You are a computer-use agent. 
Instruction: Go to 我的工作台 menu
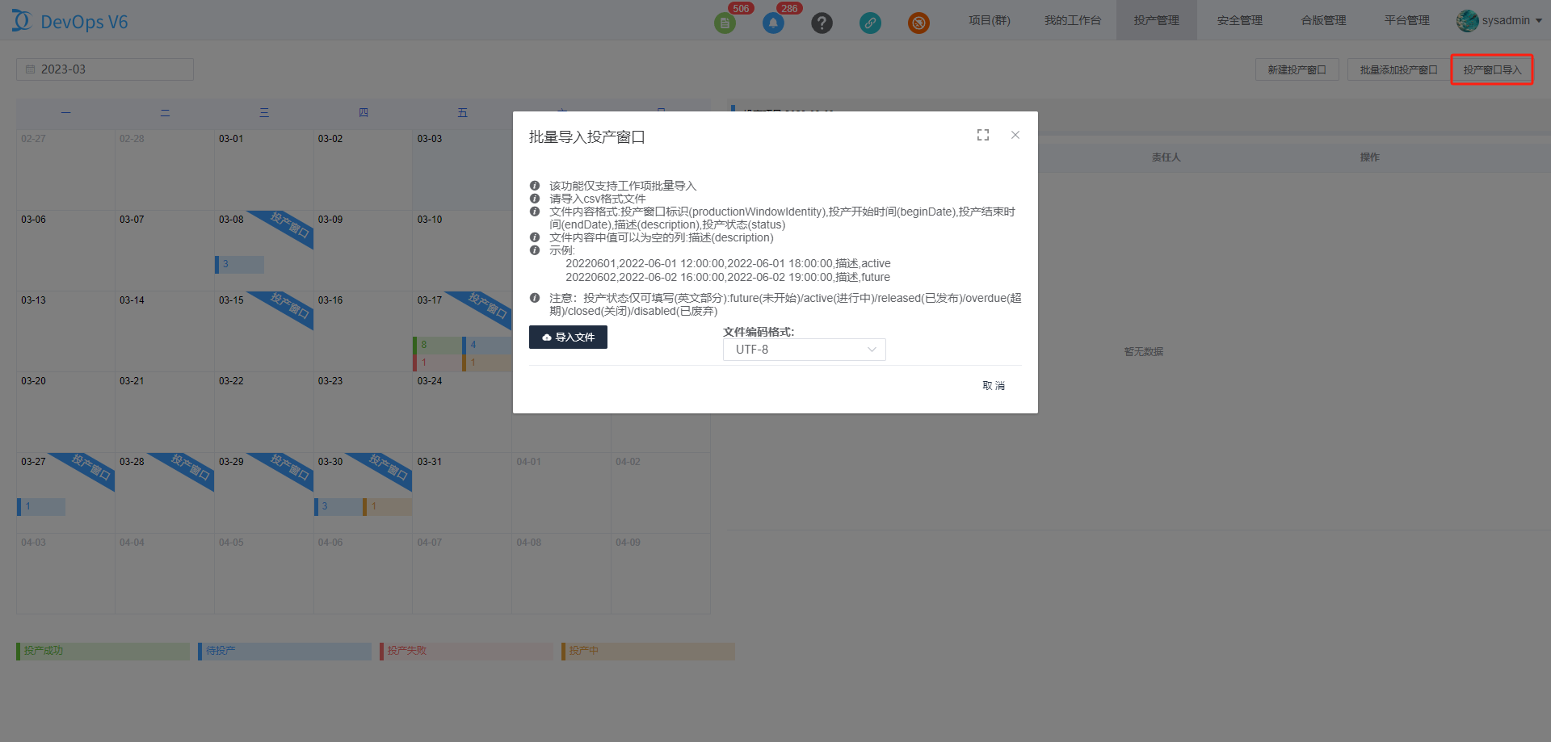pos(1072,20)
